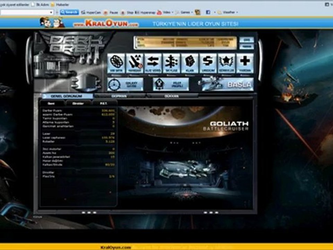Click the İlk Adım bookmark
The image size is (333, 250).
click(40, 5)
